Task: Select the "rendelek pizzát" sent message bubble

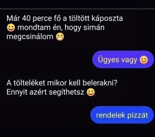Action: point(122,115)
